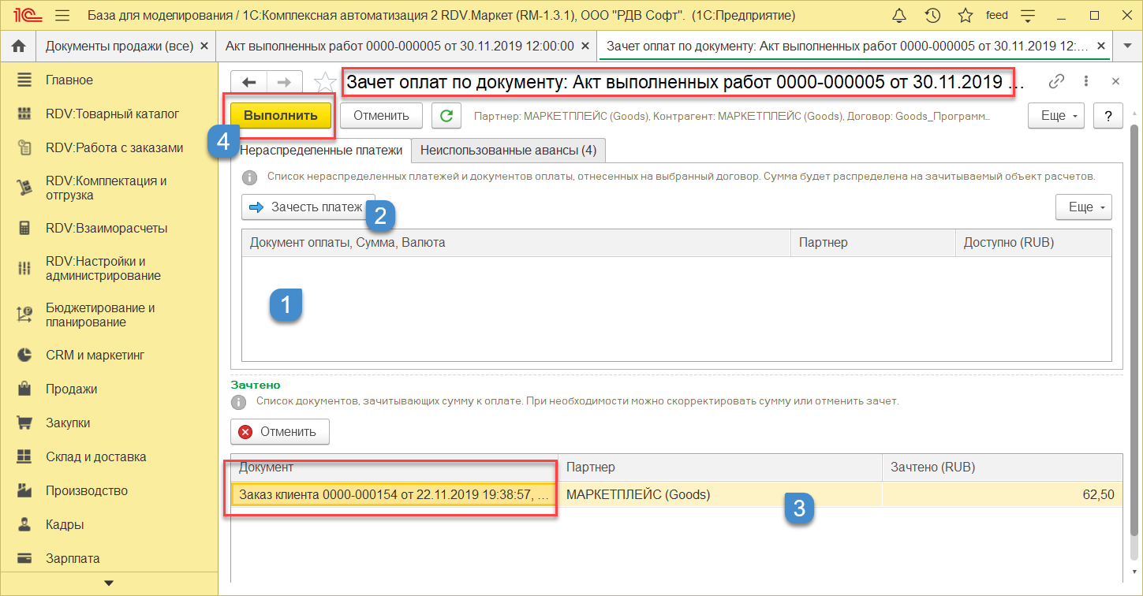This screenshot has width=1143, height=596.
Task: Click the yellow Выполнить button
Action: pyautogui.click(x=281, y=115)
